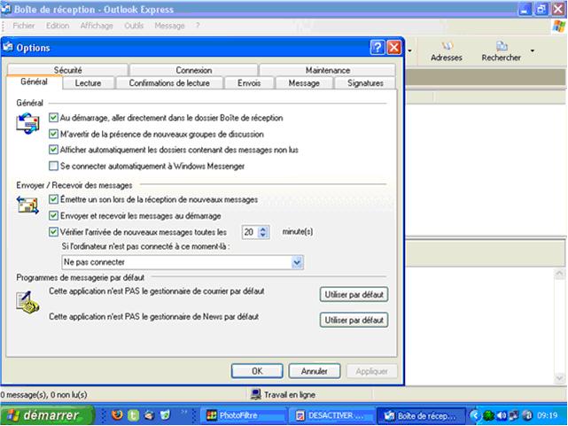Open the Rechercher toolbar dropdown arrow
The width and height of the screenshot is (568, 426).
point(533,50)
